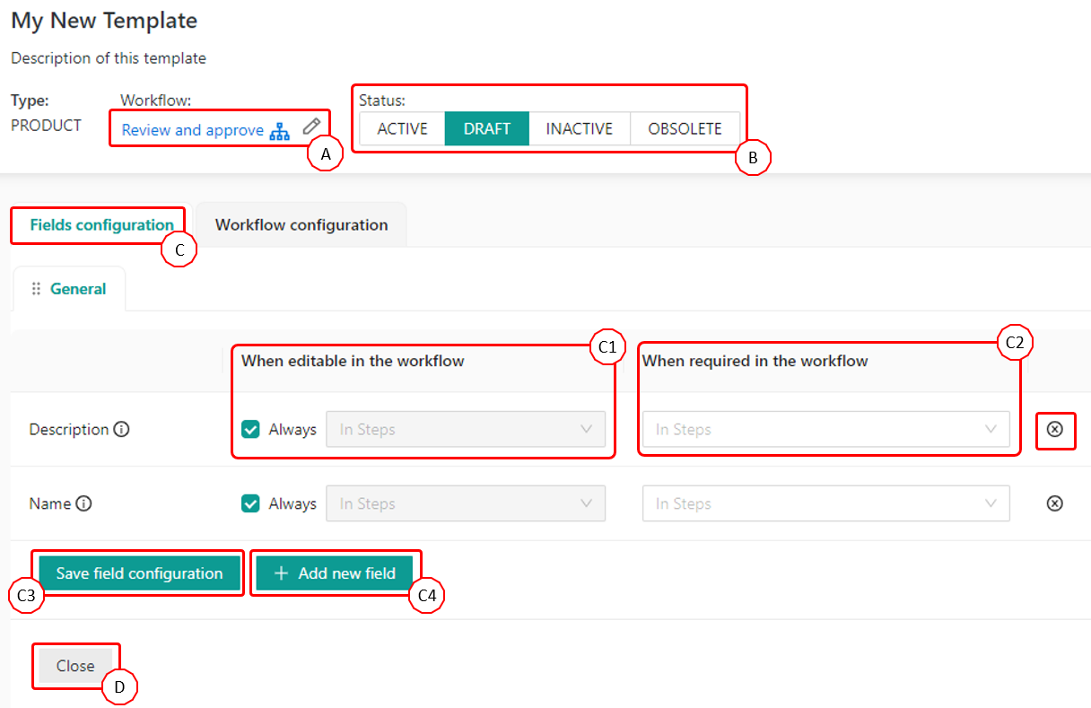Click the chevron on Description's editable In Steps dropdown
Image resolution: width=1091 pixels, height=708 pixels.
pyautogui.click(x=588, y=429)
